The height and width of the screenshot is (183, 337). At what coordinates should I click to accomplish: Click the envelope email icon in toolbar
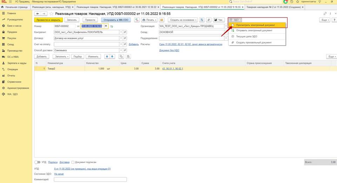point(161,20)
